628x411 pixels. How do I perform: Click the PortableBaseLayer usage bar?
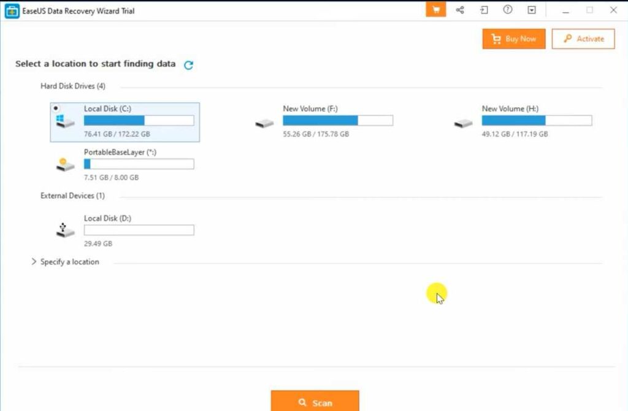[x=139, y=164]
